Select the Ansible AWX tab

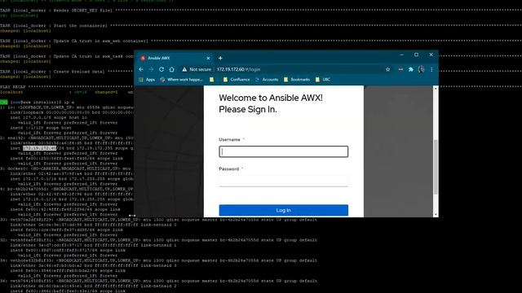[x=175, y=58]
